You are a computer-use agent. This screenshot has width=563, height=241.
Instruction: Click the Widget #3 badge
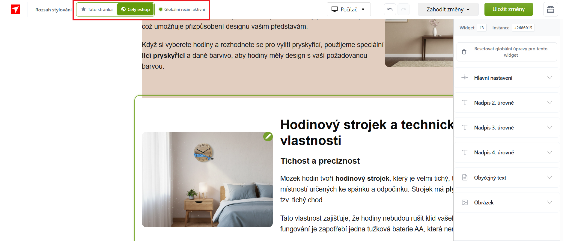point(481,28)
